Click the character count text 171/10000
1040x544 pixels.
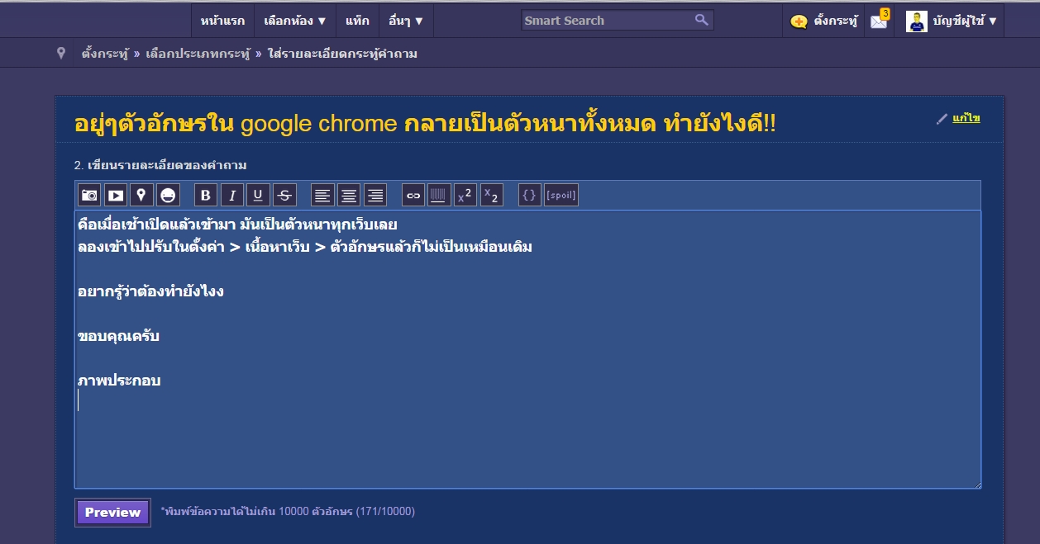385,512
